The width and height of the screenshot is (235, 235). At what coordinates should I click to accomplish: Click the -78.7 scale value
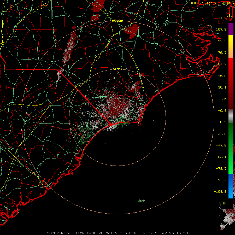(x=221, y=169)
